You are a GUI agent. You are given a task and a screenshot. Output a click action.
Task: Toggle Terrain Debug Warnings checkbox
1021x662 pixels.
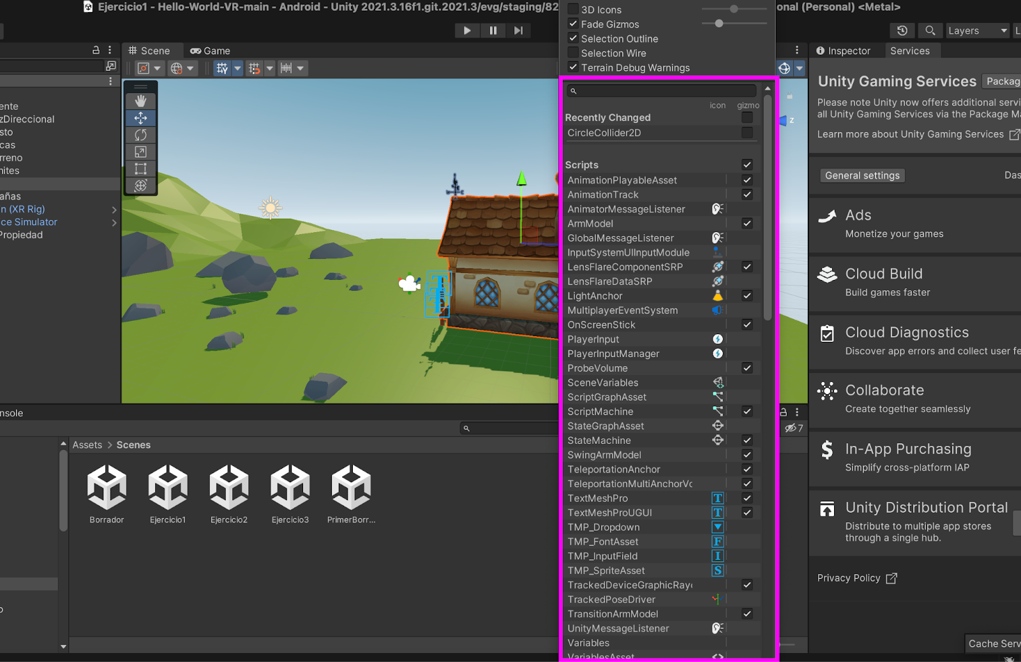[573, 67]
